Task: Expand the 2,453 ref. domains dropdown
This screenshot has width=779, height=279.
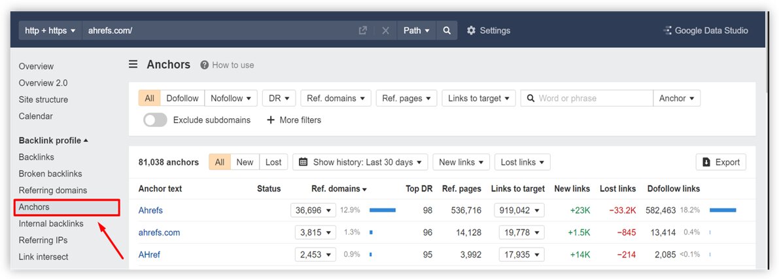Action: [315, 255]
